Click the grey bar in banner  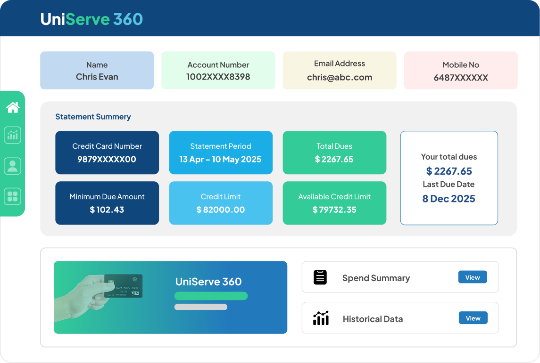(201, 307)
